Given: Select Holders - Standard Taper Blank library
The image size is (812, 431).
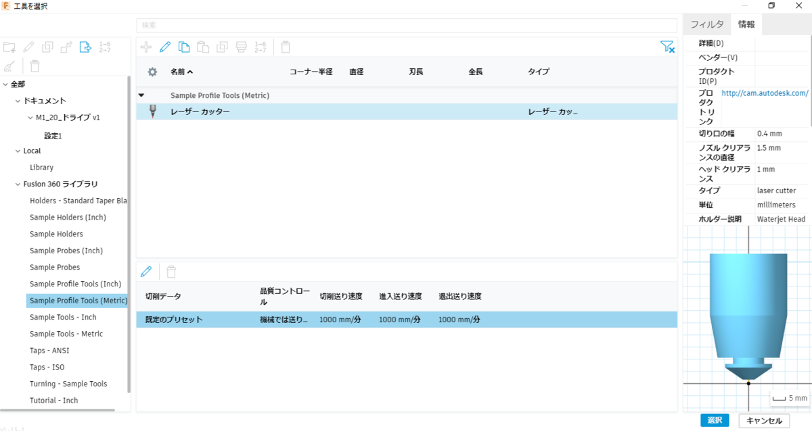Looking at the screenshot, I should [x=78, y=201].
